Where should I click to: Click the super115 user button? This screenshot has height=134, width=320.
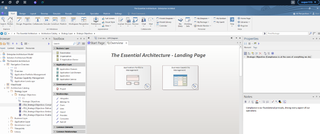[x=308, y=2]
